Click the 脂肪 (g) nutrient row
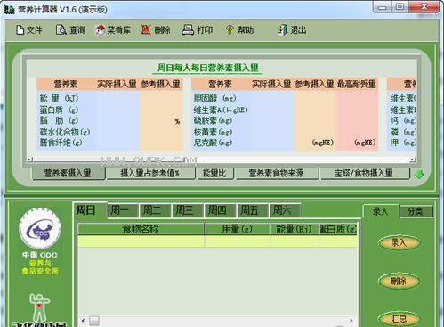The image size is (444, 327). pos(60,120)
